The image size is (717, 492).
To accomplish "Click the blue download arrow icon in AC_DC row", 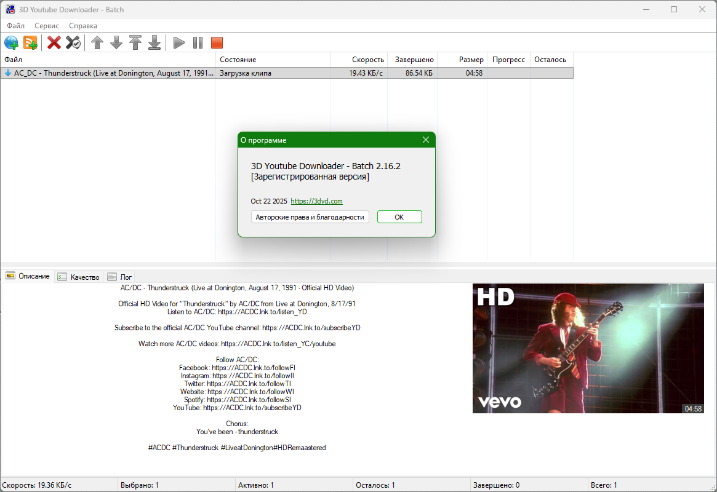I will click(8, 73).
